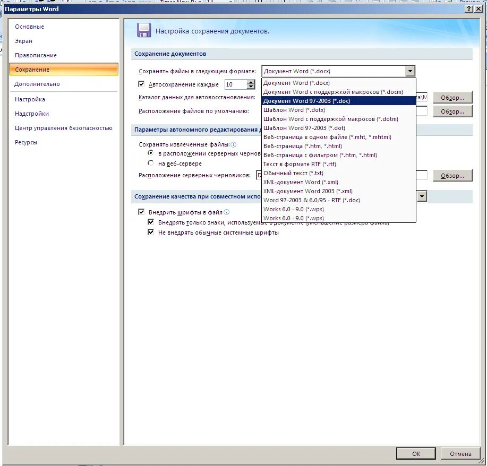Select Документ Word 97-2003 (*.doc)
Viewport: 487px width, 466px height.
point(338,101)
